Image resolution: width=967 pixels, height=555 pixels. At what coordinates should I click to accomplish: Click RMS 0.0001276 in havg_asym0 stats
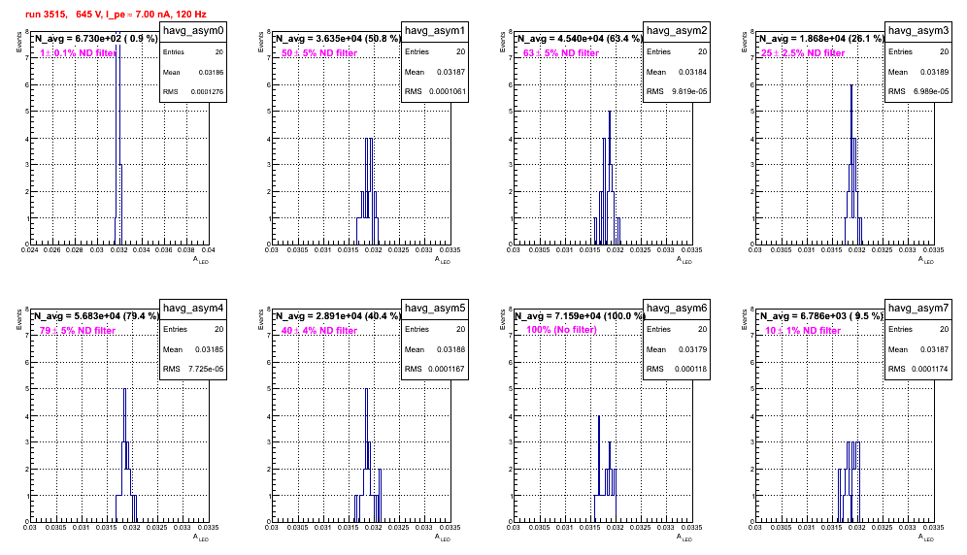pos(193,92)
